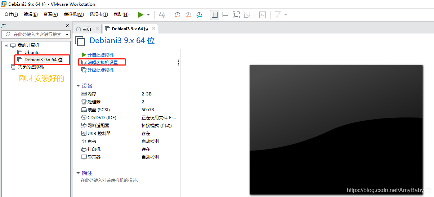
Task: Select 我的计算机 in the library tree
Action: (x=28, y=45)
